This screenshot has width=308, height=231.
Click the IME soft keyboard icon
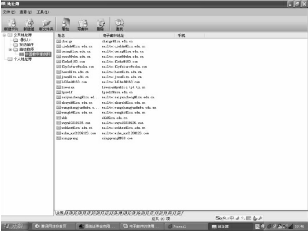pos(249,218)
